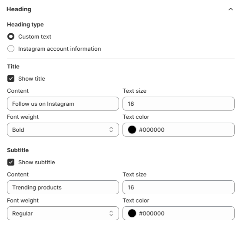The height and width of the screenshot is (228, 242).
Task: Uncheck the Show title checkbox
Action: 11,78
